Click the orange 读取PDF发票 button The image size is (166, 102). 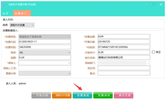pyautogui.click(x=62, y=95)
